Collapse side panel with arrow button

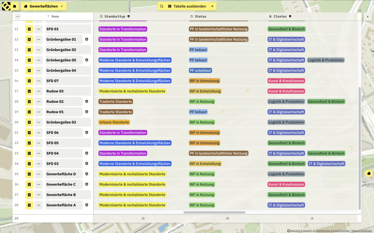368,16
